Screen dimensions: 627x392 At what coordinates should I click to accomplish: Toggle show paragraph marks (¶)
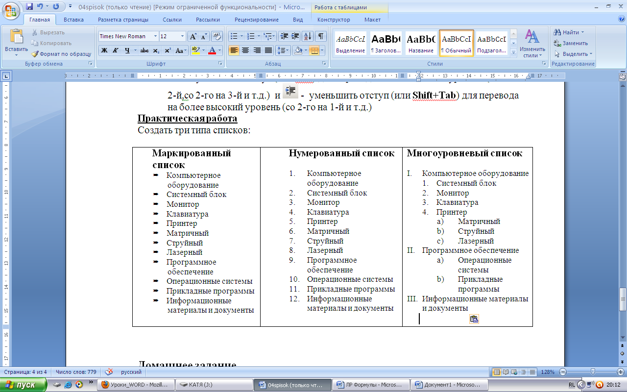pyautogui.click(x=321, y=36)
